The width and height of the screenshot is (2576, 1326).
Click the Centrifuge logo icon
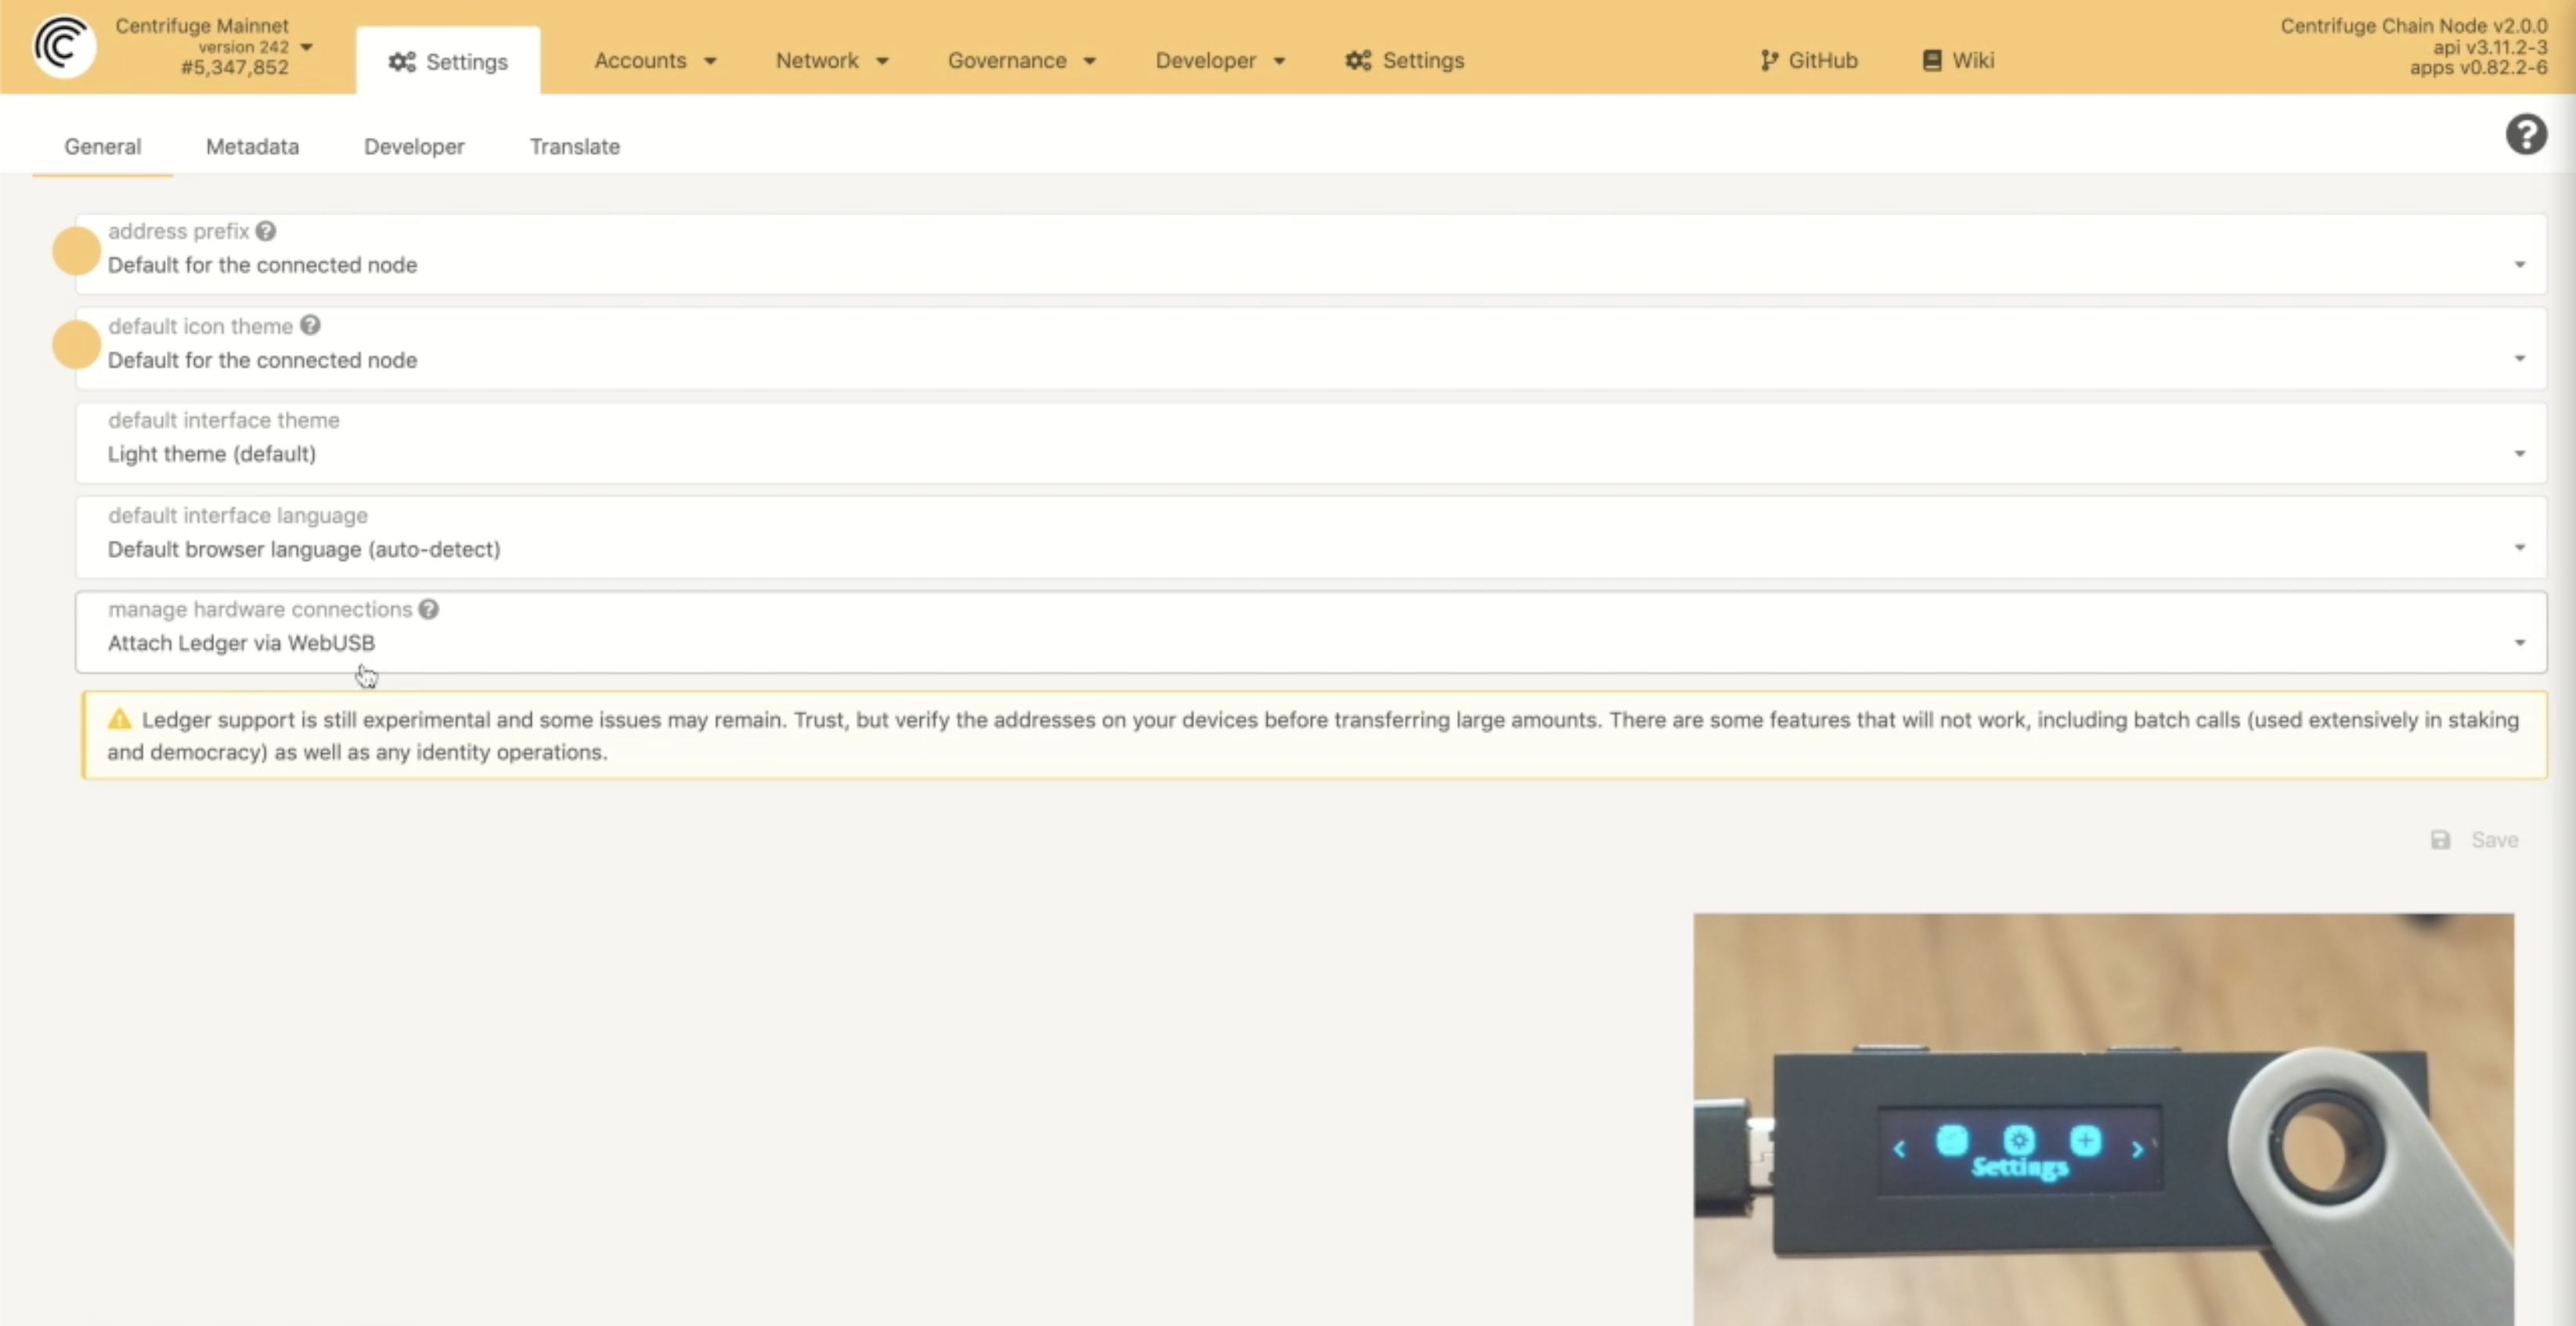pyautogui.click(x=63, y=46)
